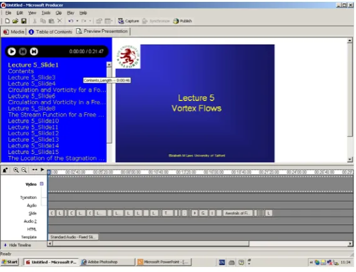Open the Help menu

83,13
